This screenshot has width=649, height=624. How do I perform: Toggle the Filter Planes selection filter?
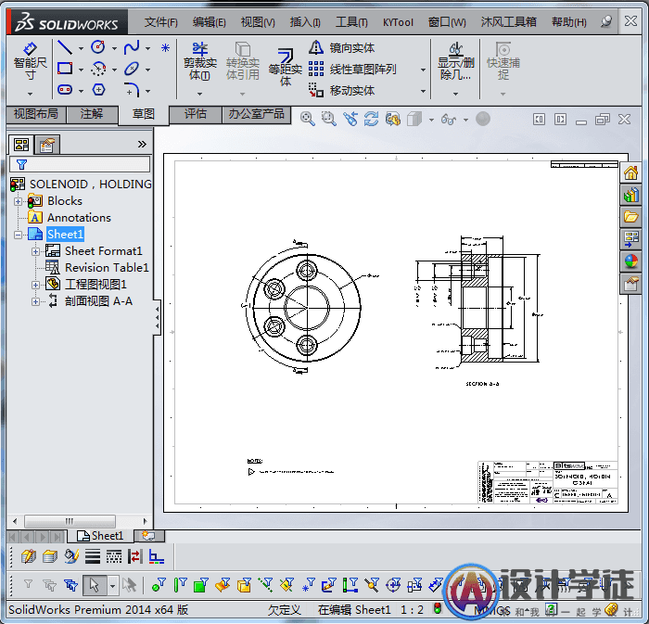point(286,585)
